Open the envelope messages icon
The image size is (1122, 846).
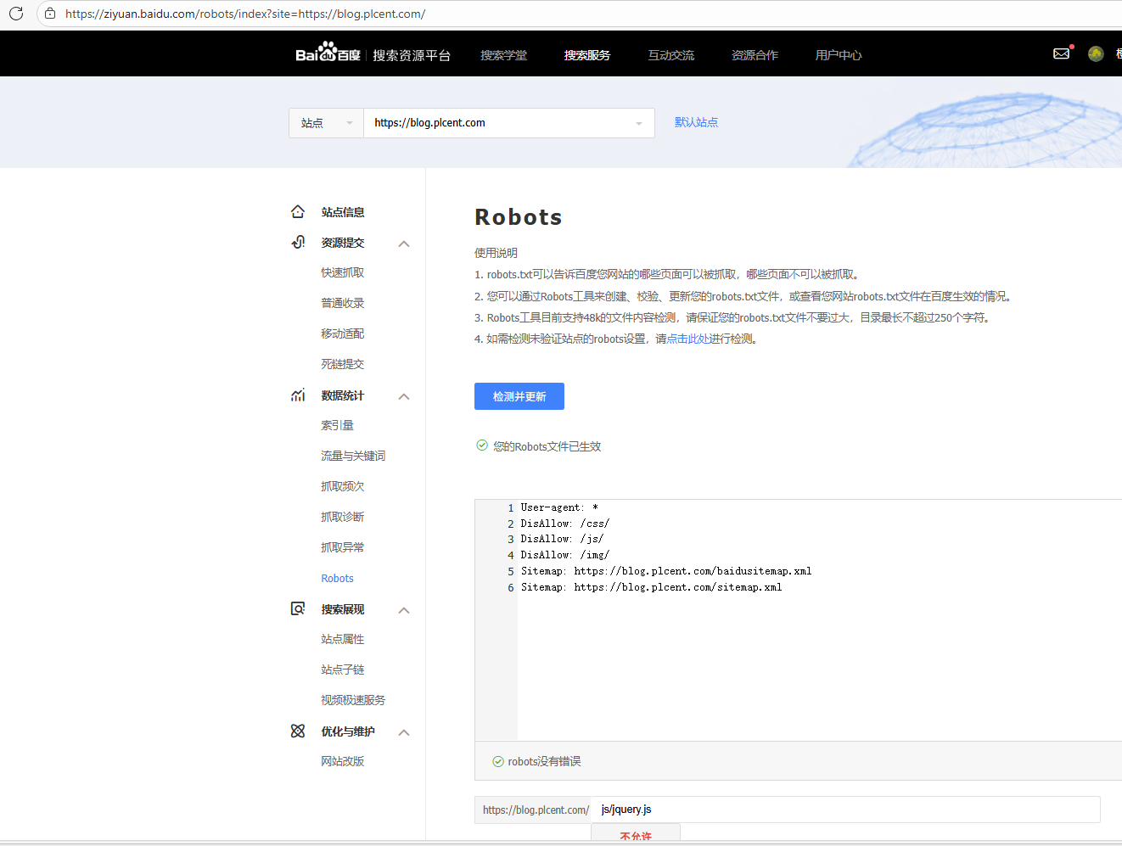tap(1061, 53)
